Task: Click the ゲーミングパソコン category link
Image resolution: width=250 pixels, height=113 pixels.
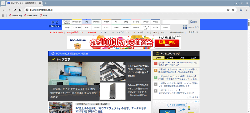Action: click(x=121, y=32)
